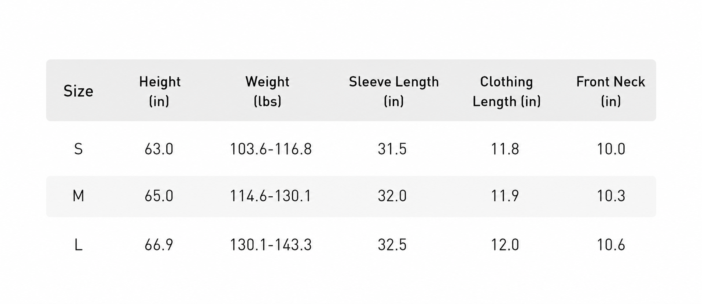Select front neck value 10.3
The height and width of the screenshot is (304, 702).
(611, 196)
